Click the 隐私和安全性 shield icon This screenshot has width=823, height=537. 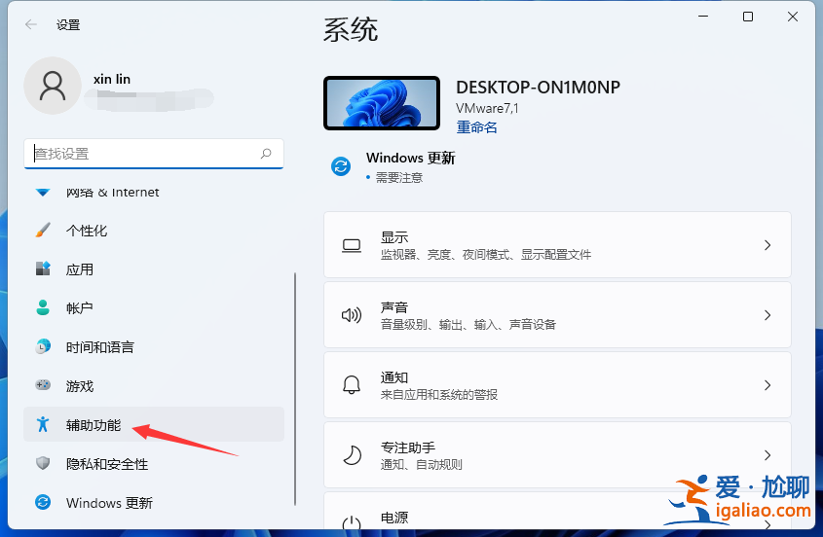[x=43, y=463]
